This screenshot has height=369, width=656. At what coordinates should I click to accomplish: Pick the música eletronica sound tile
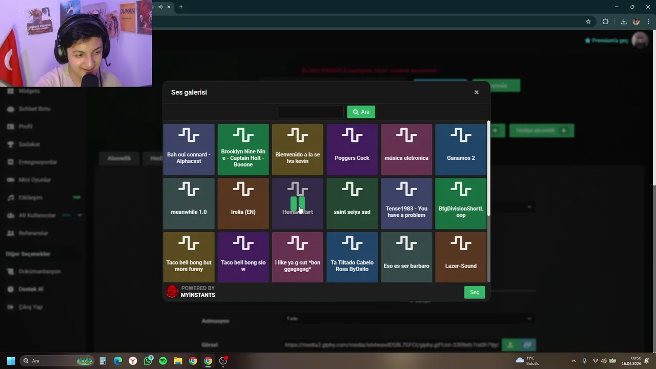tap(406, 150)
